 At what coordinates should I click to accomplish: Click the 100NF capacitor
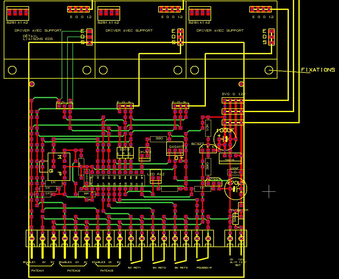tap(235, 172)
